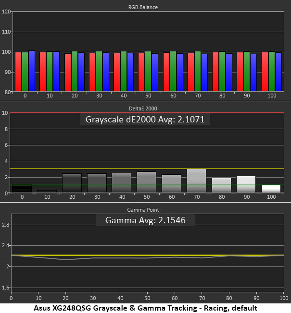Click the 6 label on DeltaE y-axis

[6, 145]
